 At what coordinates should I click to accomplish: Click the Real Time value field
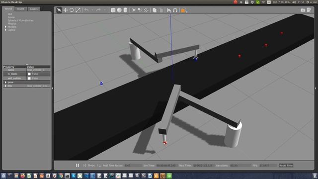coord(203,166)
